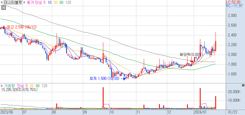Viewport: 245px width, 115px height.
Task: Click the 2,600 price axis label
Action: (x=232, y=25)
